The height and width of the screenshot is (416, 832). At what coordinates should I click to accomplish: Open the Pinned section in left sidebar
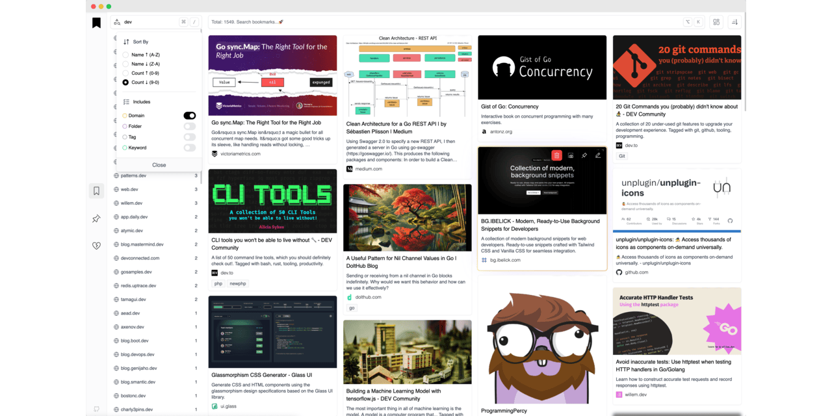click(x=96, y=218)
